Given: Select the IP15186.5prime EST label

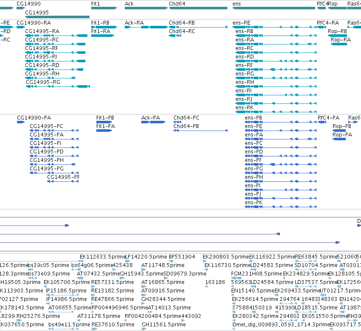Looking at the screenshot, I should tap(66, 291).
